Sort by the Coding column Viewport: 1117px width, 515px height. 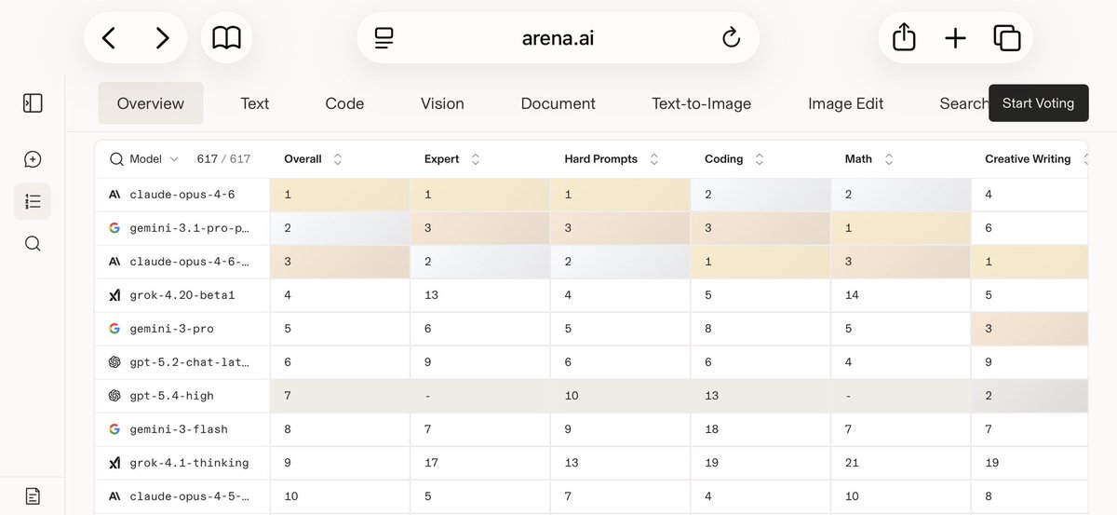tap(760, 159)
